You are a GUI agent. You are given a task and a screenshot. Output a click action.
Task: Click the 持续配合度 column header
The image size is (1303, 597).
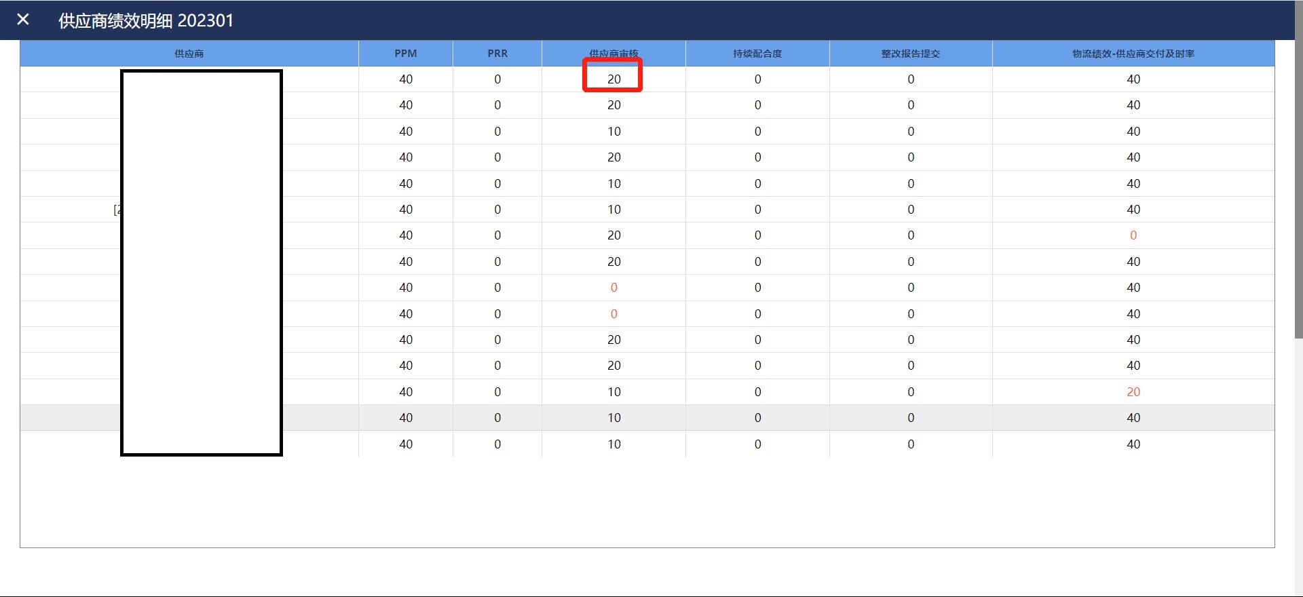(757, 54)
